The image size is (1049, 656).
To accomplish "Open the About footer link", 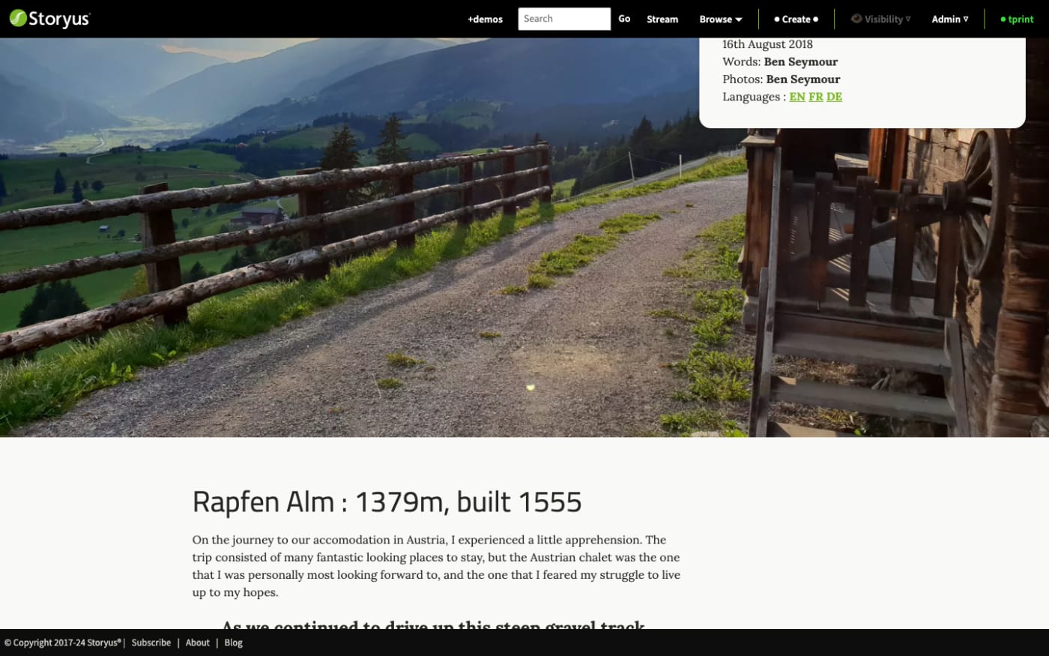I will point(198,643).
